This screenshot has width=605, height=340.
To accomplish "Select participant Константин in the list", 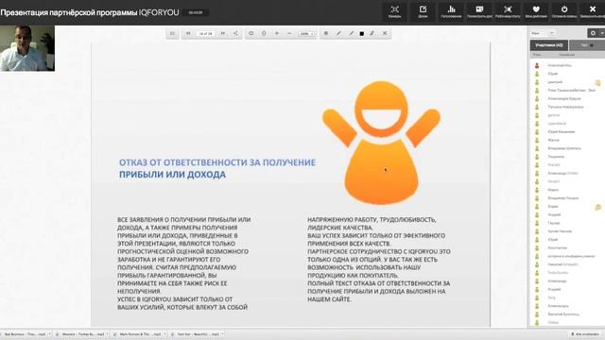I will [557, 247].
